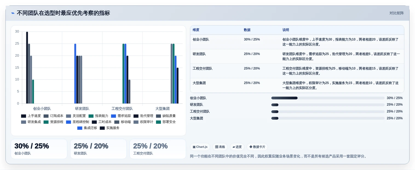
Task: Click the 大型集团 x-axis label
Action: 162,109
